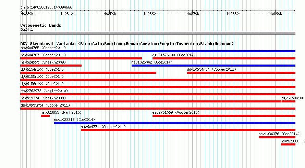305x168 pixels.
Task: Click the dgv10953n54 red loss bar
Action: coord(158,109)
